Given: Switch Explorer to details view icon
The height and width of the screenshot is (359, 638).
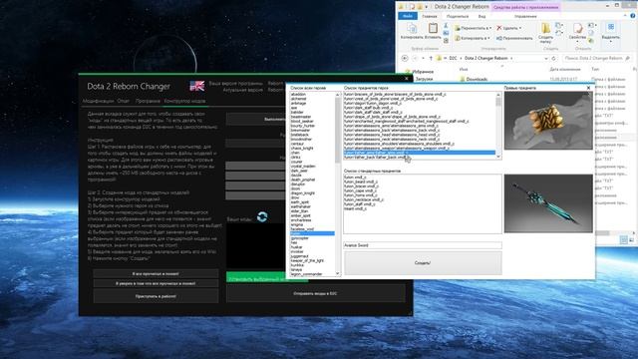Looking at the screenshot, I should point(624,240).
